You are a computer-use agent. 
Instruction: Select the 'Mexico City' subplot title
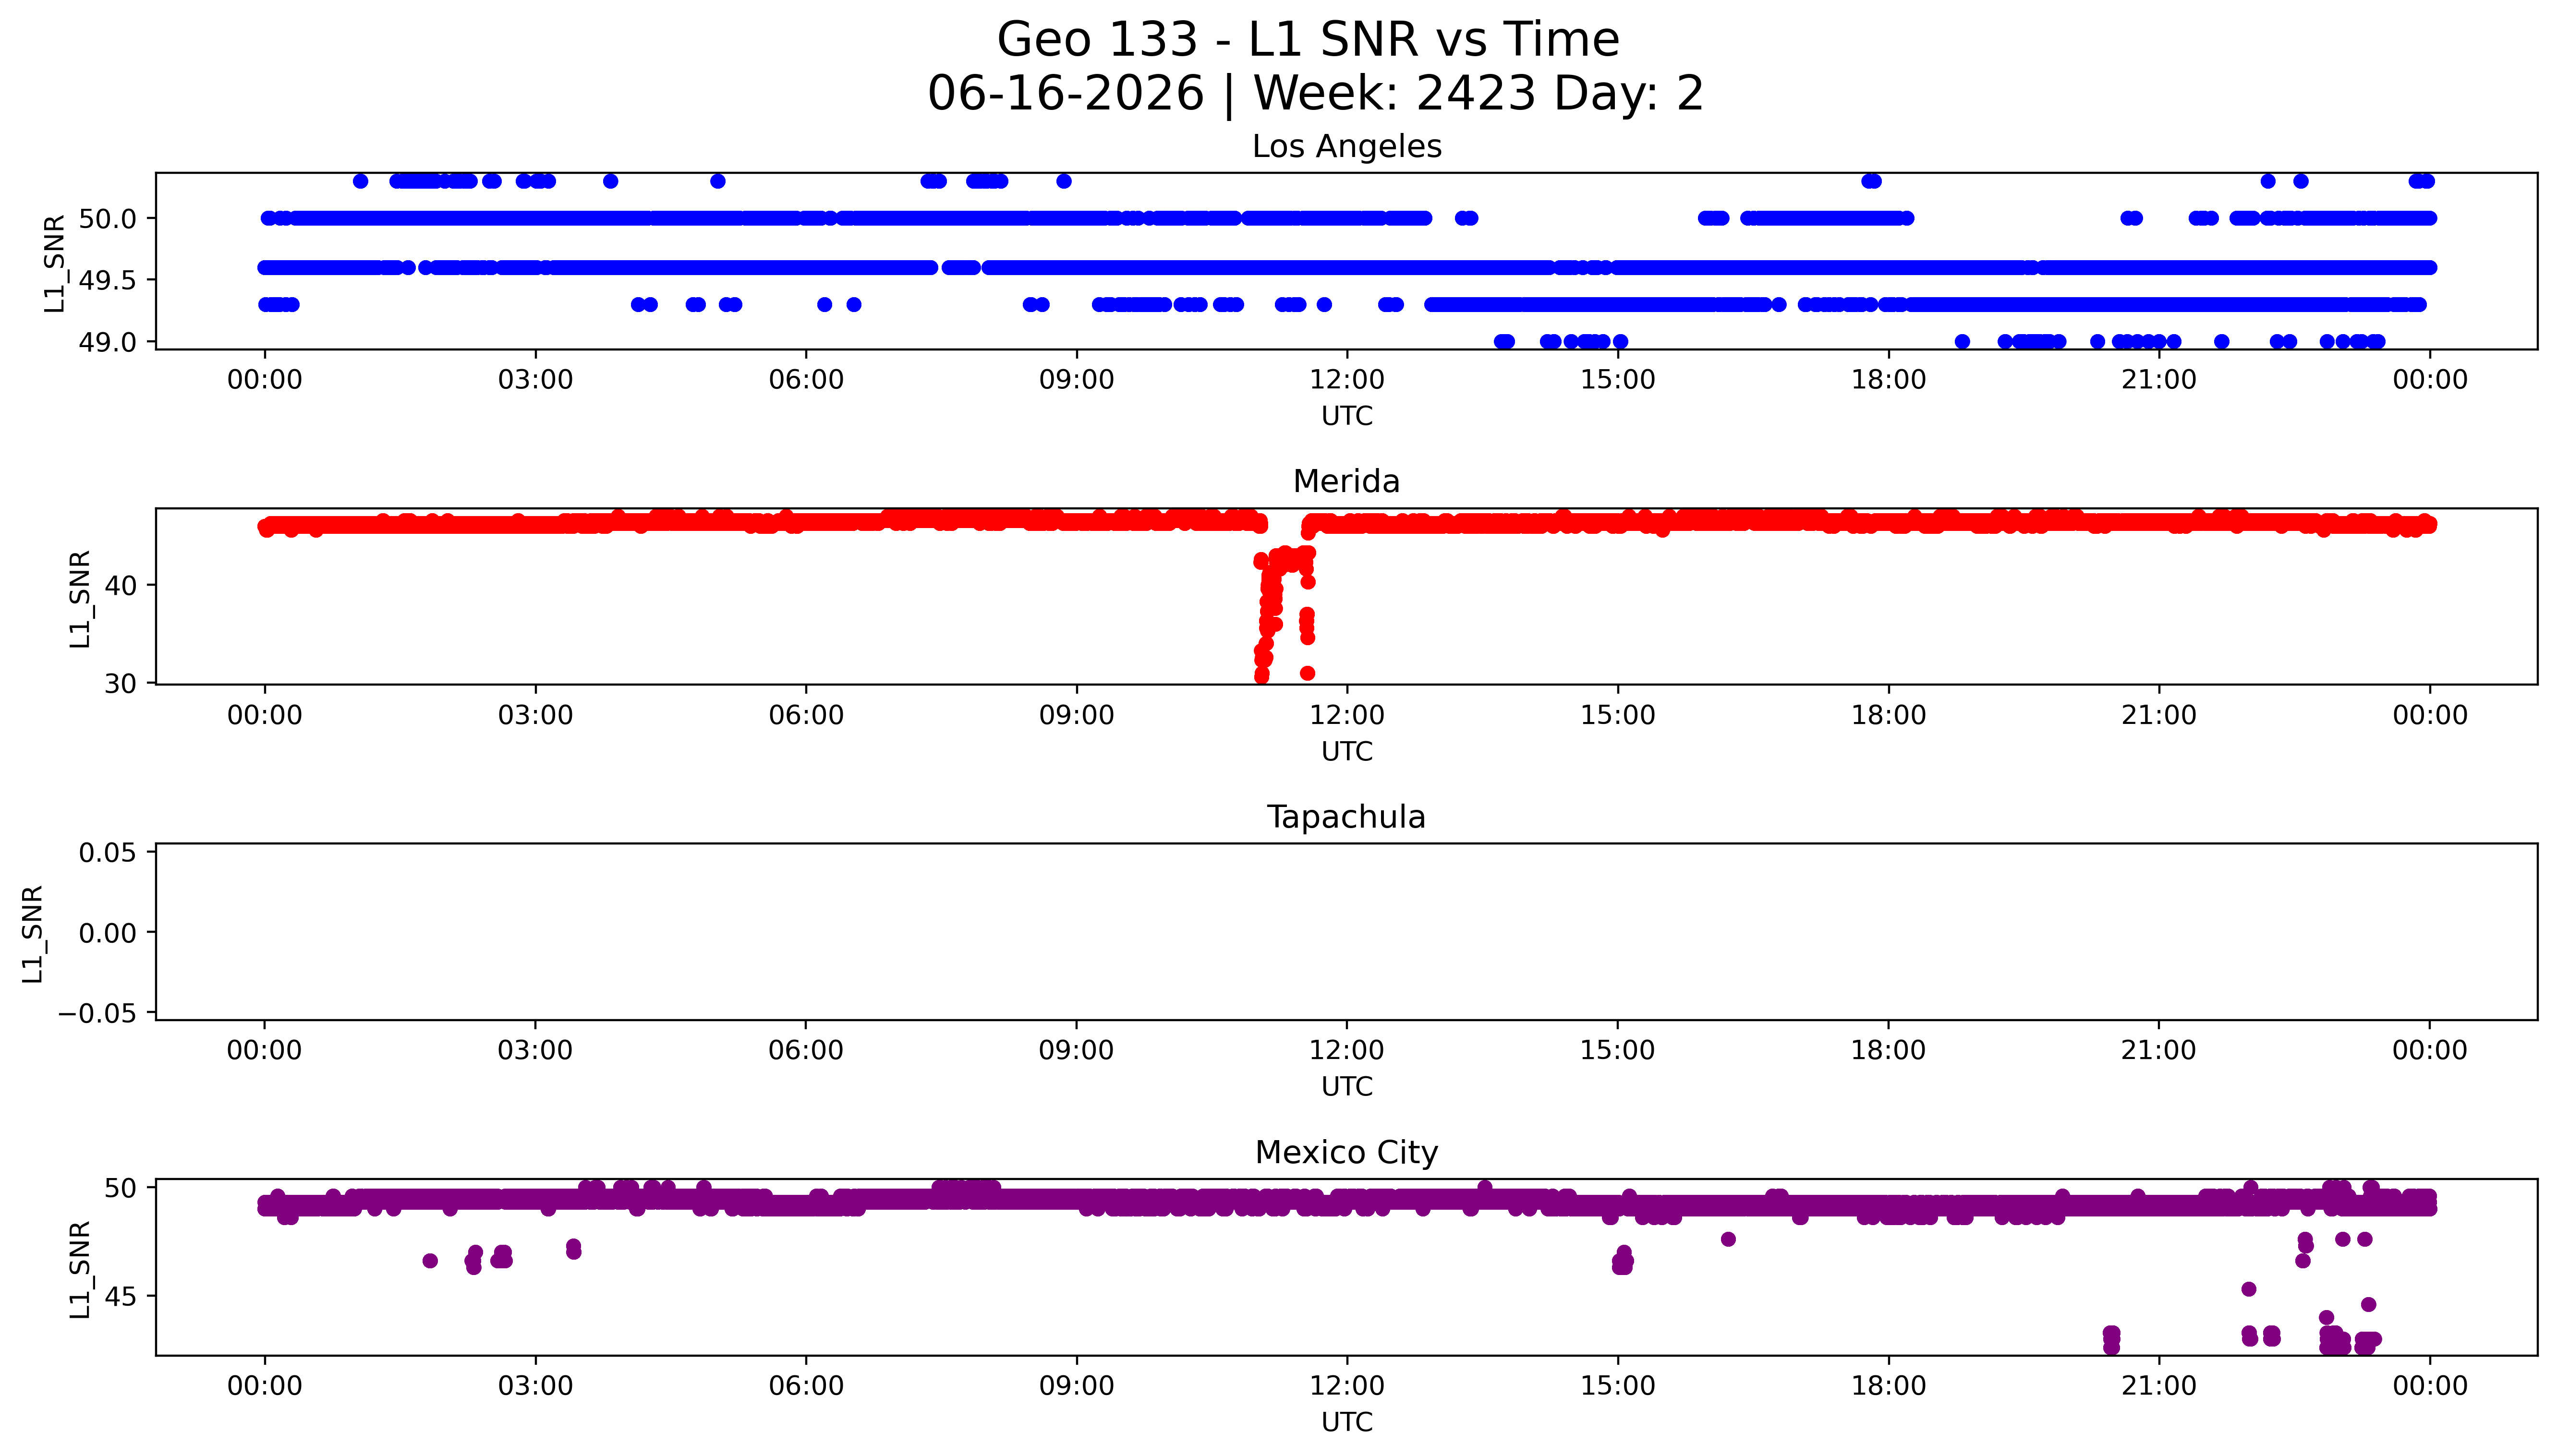click(1346, 1153)
